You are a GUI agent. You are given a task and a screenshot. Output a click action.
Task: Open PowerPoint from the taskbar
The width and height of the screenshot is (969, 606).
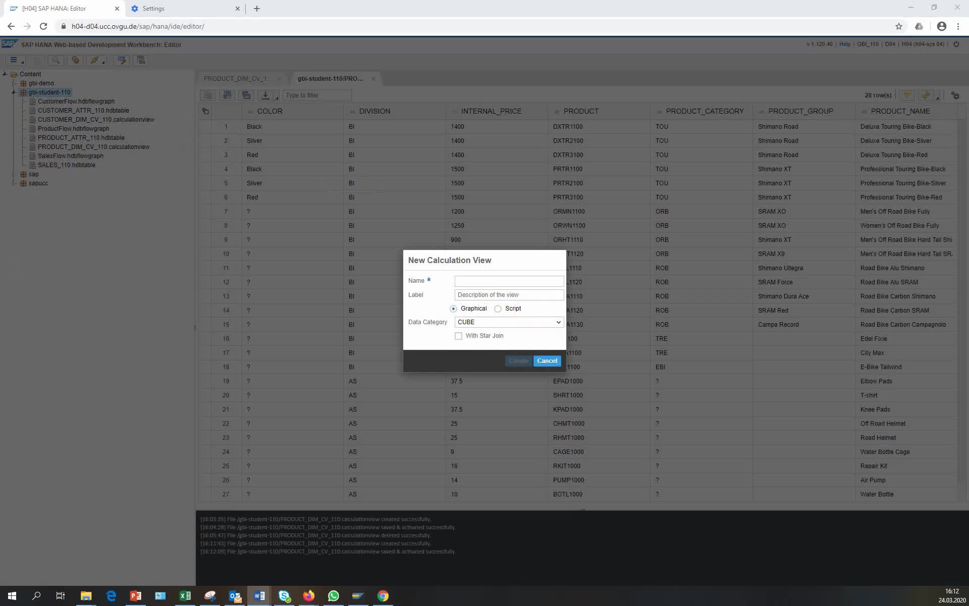point(136,596)
